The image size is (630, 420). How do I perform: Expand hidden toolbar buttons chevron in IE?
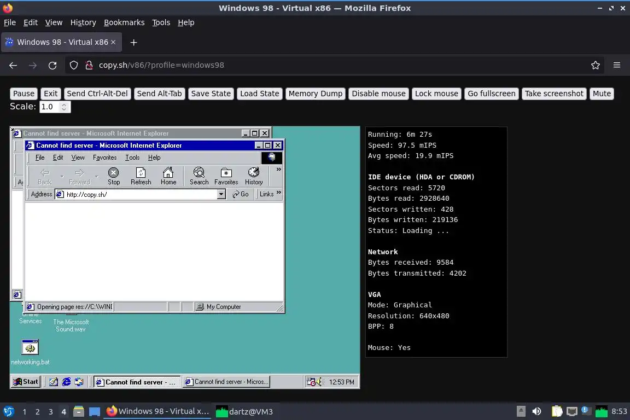click(279, 169)
